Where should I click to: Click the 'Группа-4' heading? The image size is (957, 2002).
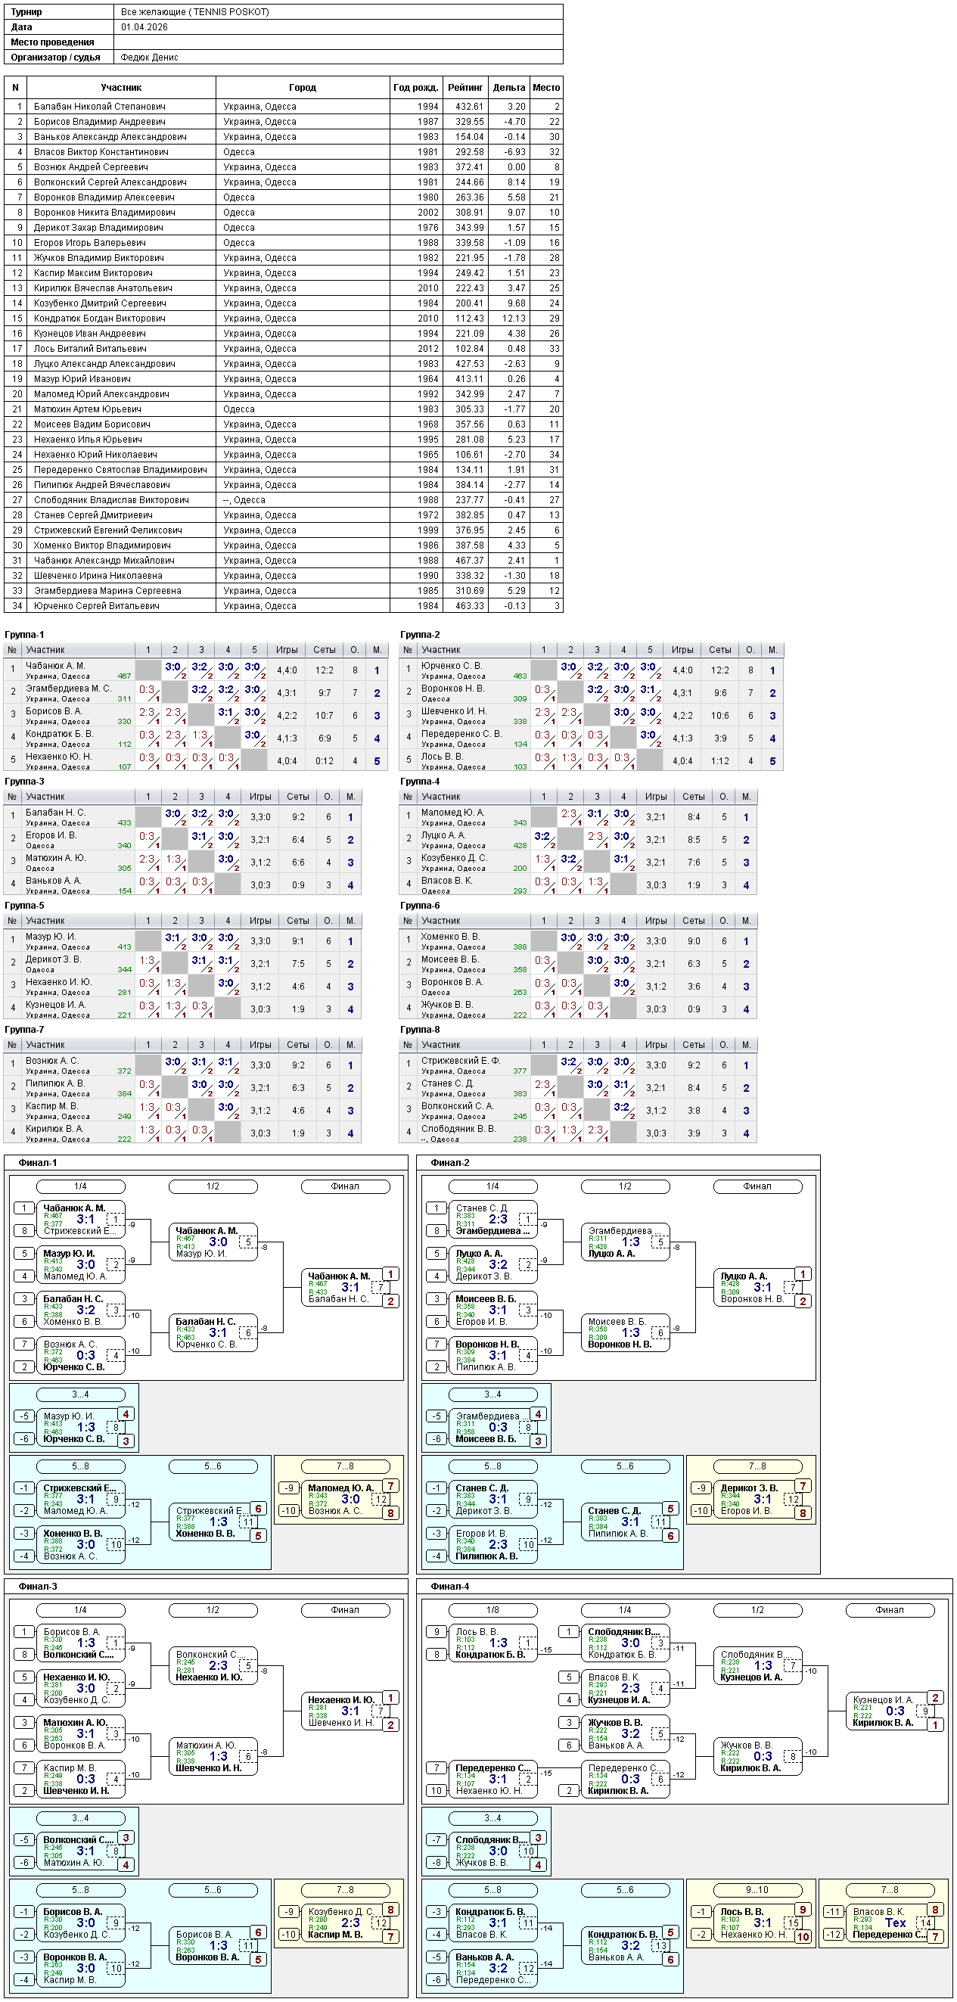tap(420, 782)
